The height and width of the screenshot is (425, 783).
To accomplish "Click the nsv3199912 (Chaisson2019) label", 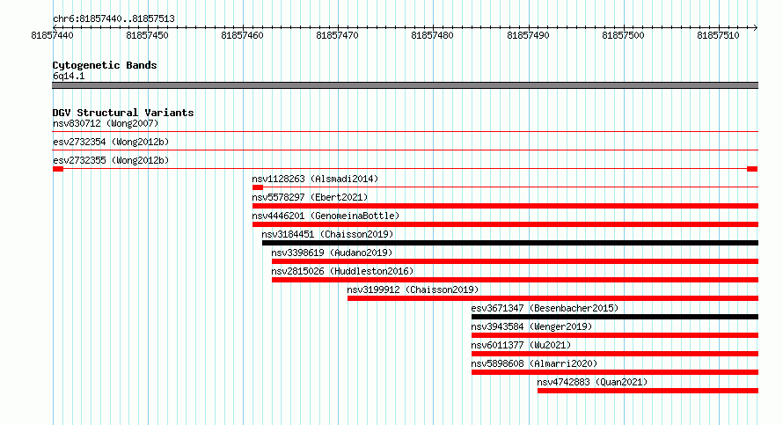I will 413,289.
